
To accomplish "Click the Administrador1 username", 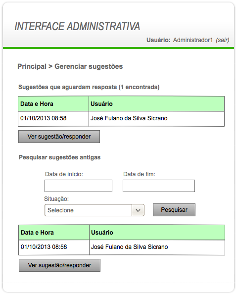I will (193, 40).
